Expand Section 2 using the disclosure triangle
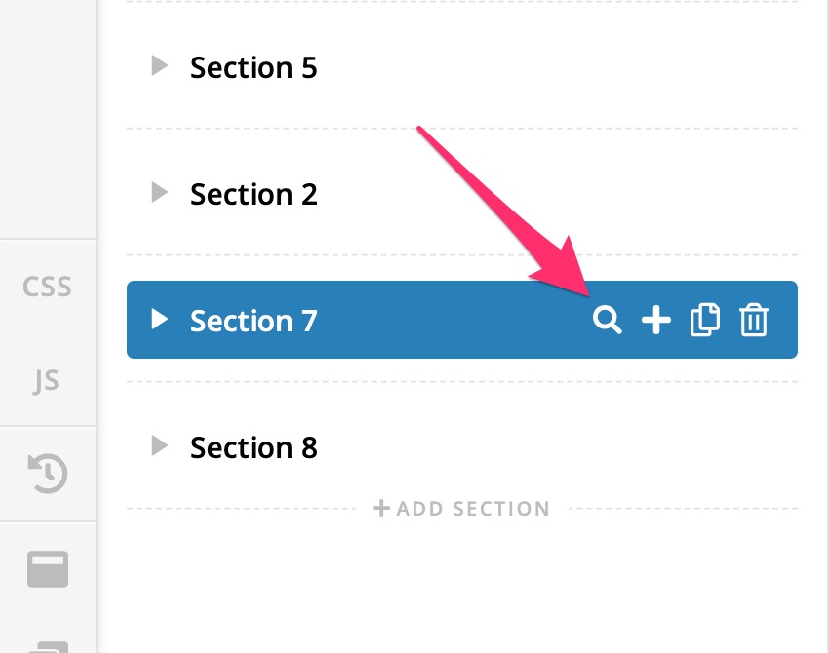 [x=160, y=193]
